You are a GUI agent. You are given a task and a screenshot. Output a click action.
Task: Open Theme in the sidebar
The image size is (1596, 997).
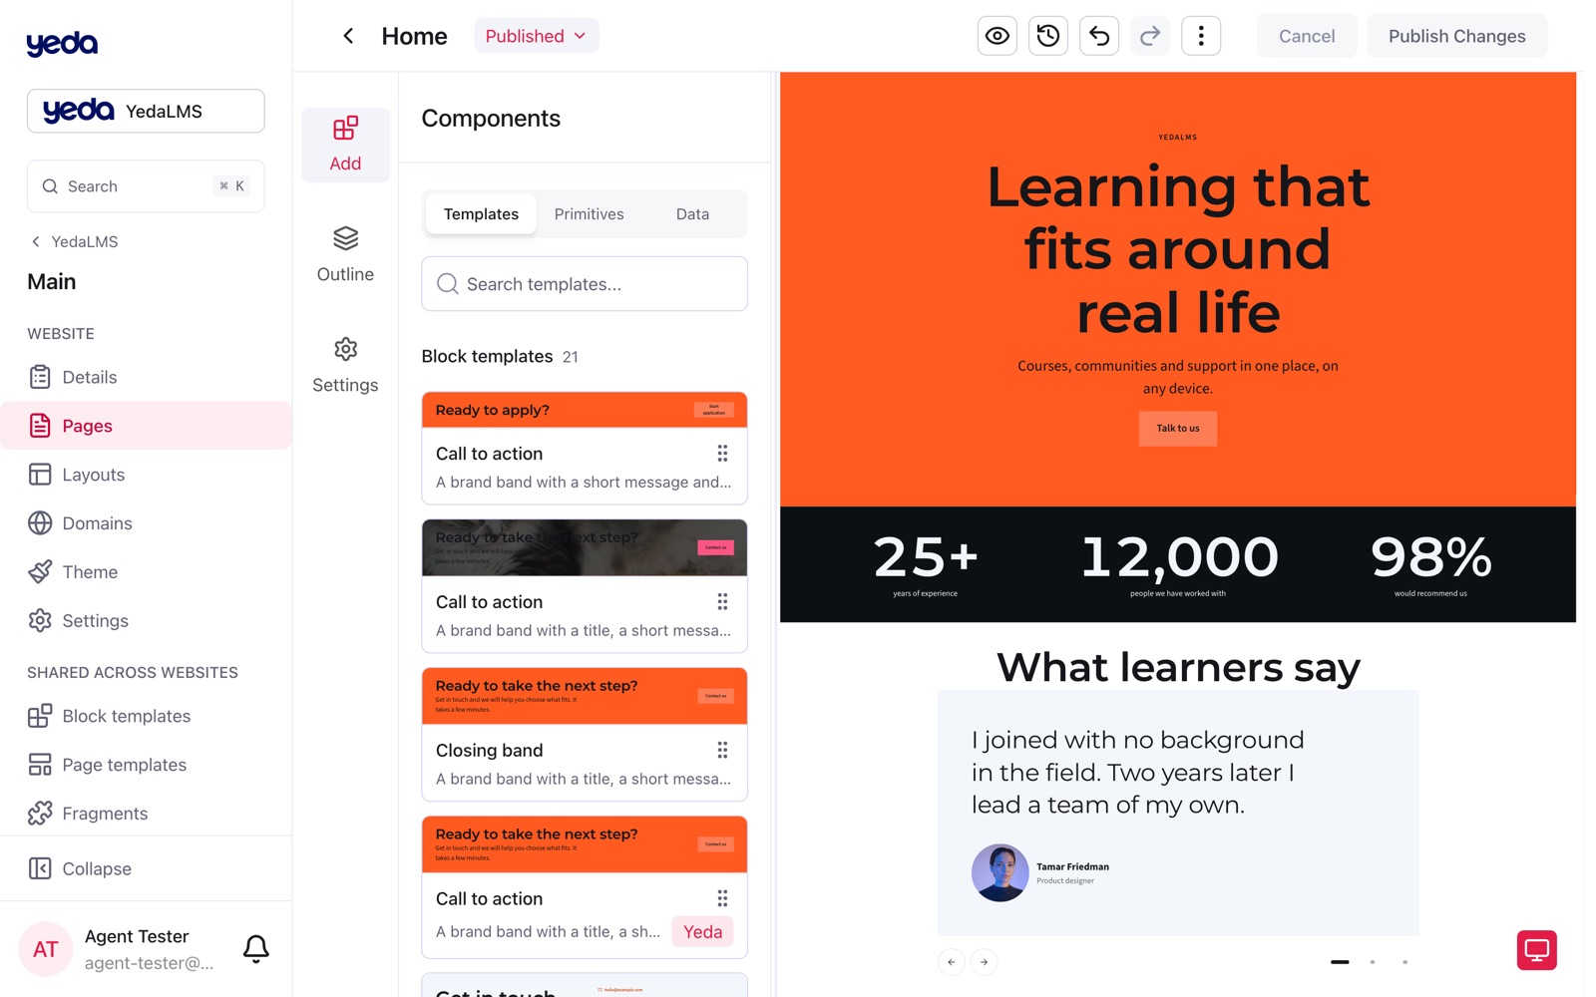(x=146, y=572)
